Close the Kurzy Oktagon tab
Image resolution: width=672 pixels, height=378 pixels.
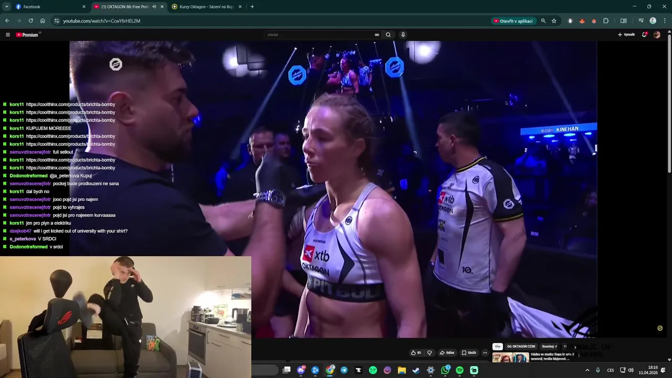(240, 7)
